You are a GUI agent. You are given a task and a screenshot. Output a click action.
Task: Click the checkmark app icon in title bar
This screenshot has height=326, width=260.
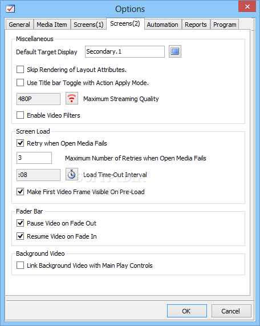pos(10,9)
